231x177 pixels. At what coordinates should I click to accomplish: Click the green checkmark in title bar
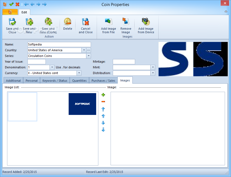point(11,4)
